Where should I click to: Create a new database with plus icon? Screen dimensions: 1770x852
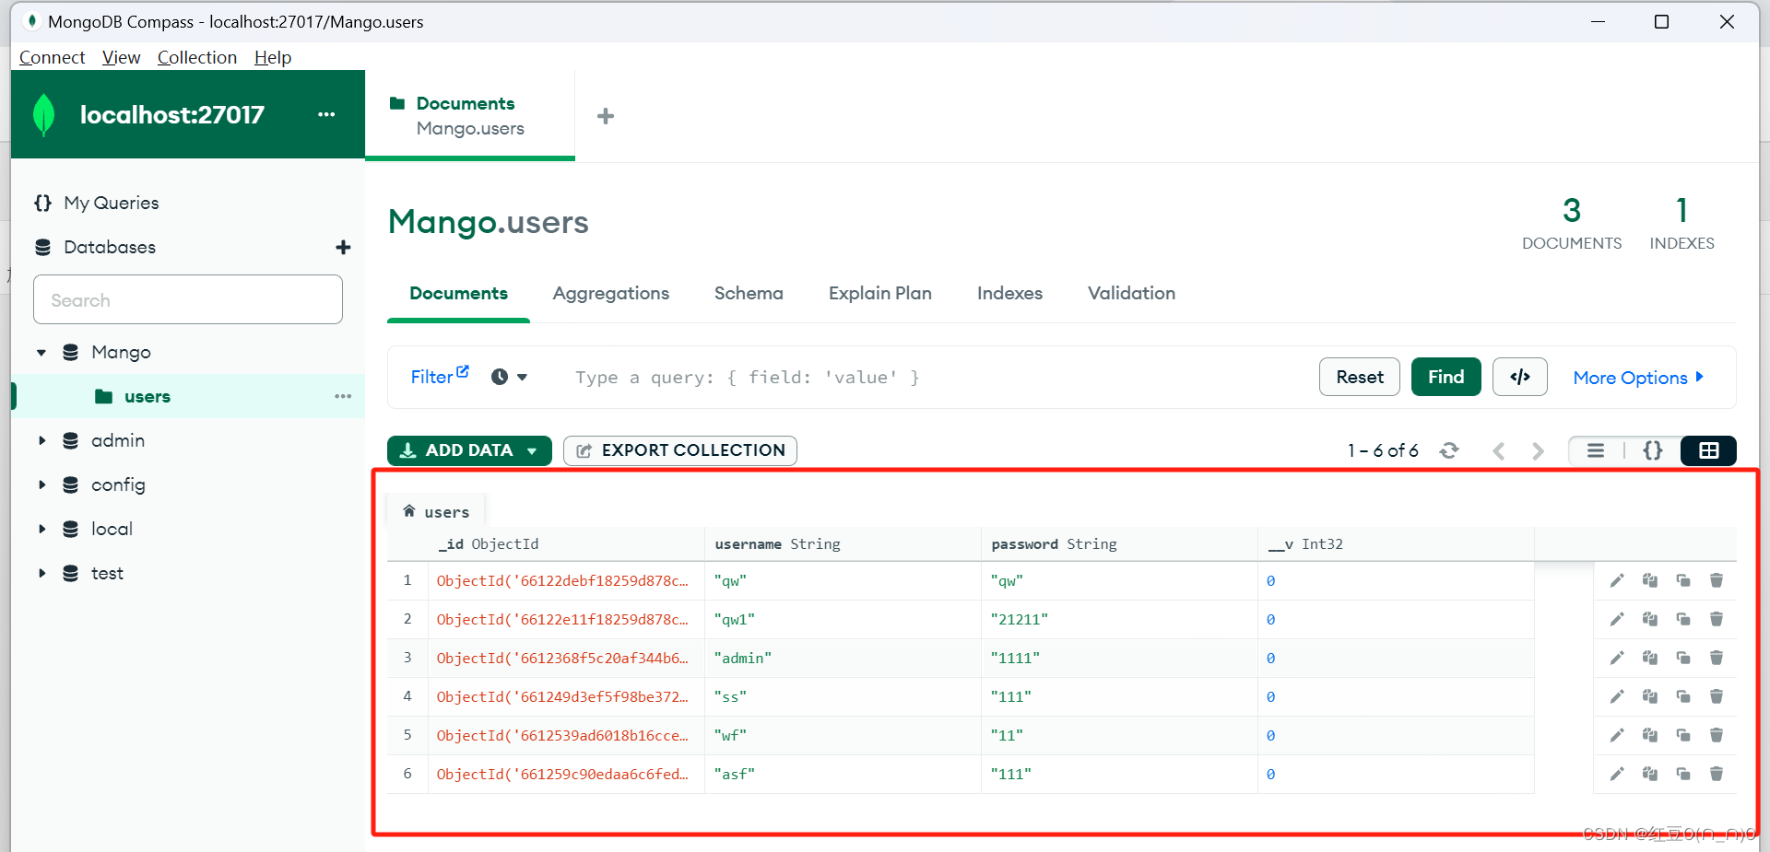pos(343,247)
